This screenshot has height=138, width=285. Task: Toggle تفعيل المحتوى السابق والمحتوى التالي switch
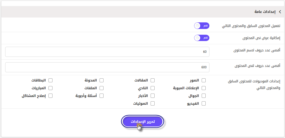202,26
